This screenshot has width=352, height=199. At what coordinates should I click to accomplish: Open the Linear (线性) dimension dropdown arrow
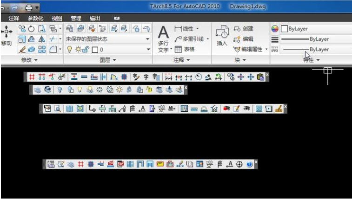tap(197, 29)
